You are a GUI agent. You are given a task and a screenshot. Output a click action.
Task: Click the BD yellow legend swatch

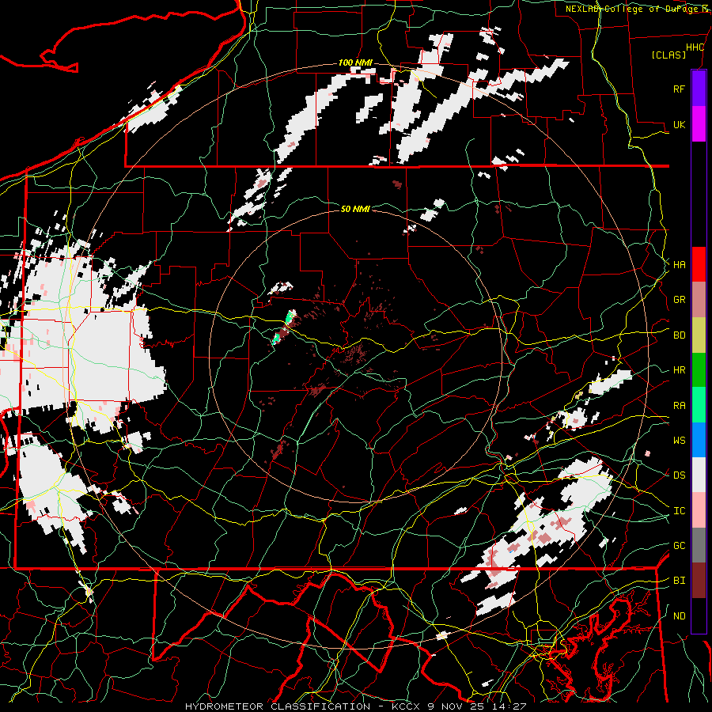point(699,335)
